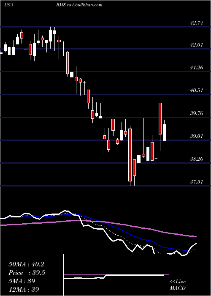Click the 5MA : 39 readout
Image resolution: width=211 pixels, height=296 pixels.
click(x=22, y=281)
